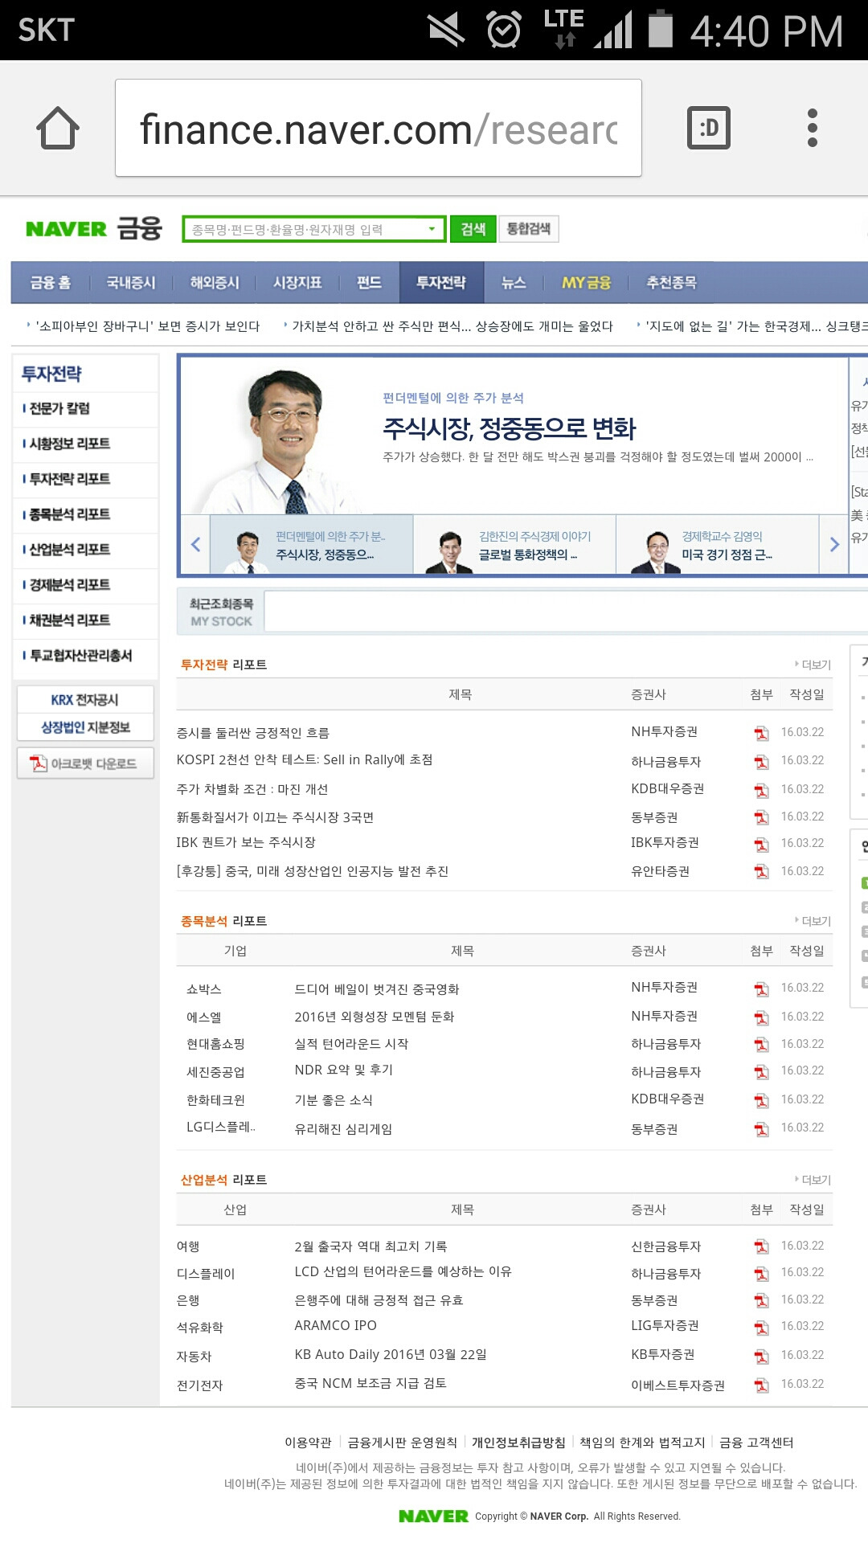Open 종목분석 리포트 in the sidebar
The image size is (868, 1543).
pos(70,514)
